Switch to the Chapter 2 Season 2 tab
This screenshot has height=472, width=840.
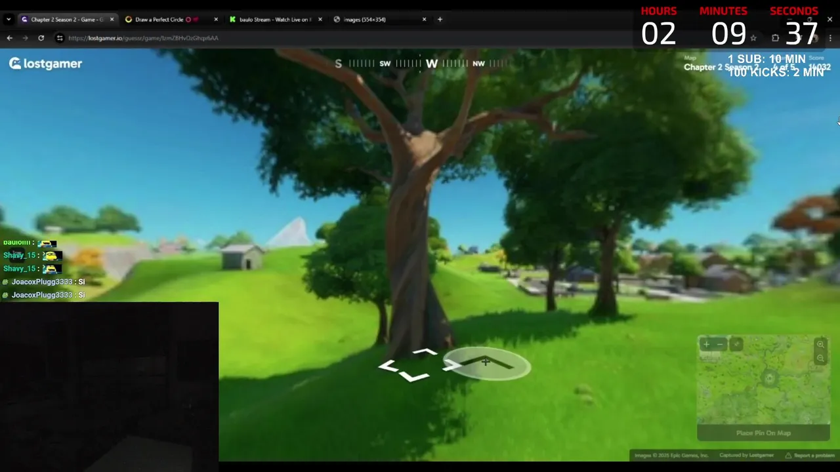[67, 20]
